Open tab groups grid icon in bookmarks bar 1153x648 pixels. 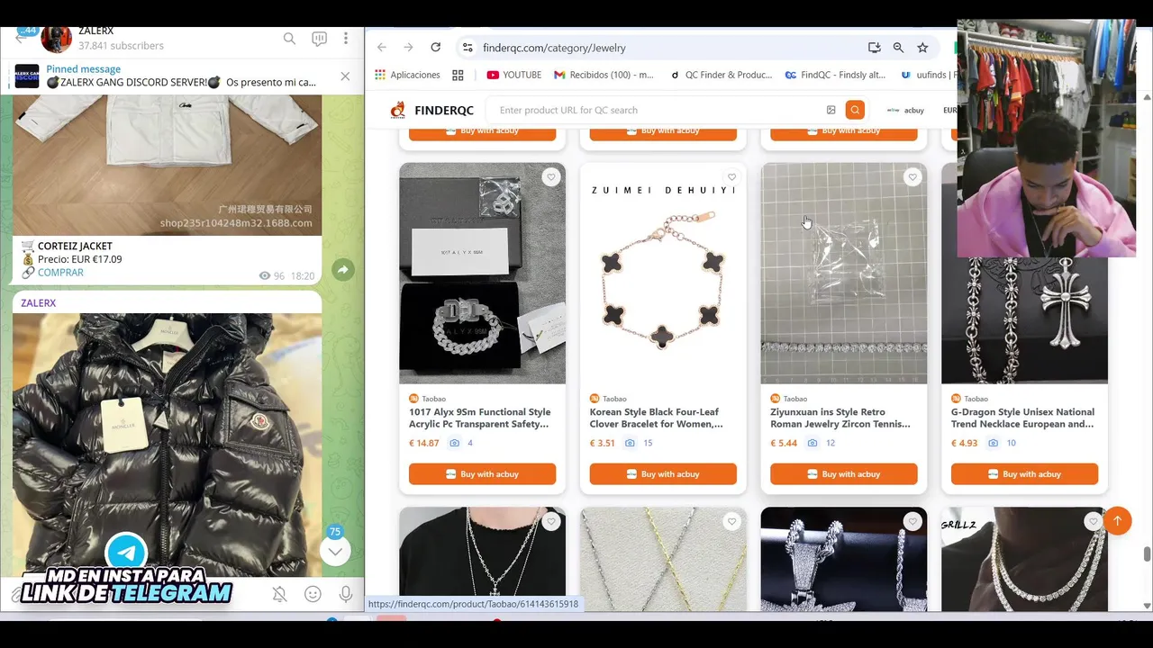[458, 75]
